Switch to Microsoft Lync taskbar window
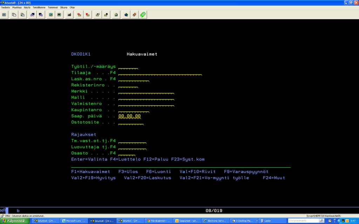 pos(74,221)
